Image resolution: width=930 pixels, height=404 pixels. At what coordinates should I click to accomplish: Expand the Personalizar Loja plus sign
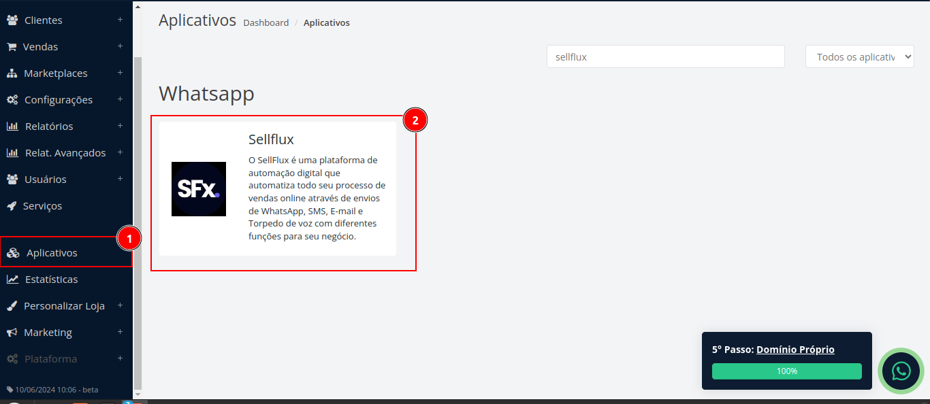point(120,305)
